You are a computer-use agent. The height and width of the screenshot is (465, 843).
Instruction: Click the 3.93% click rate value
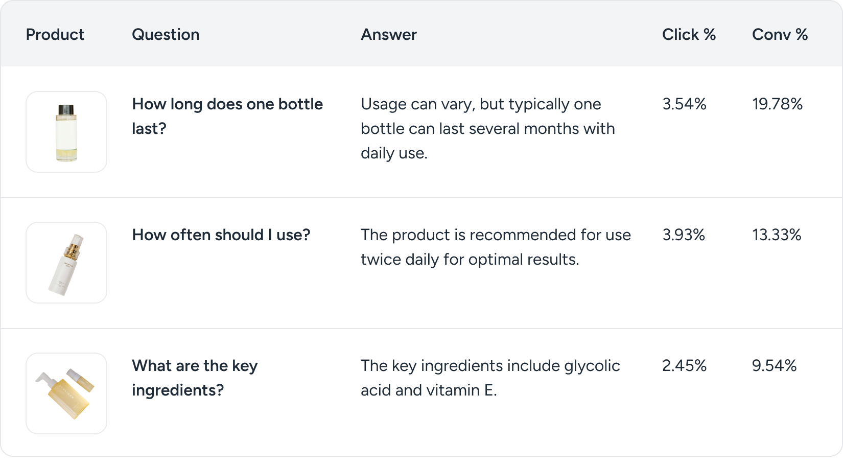pos(684,235)
